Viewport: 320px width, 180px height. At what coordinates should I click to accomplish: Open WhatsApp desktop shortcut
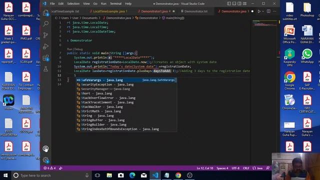tap(307, 56)
